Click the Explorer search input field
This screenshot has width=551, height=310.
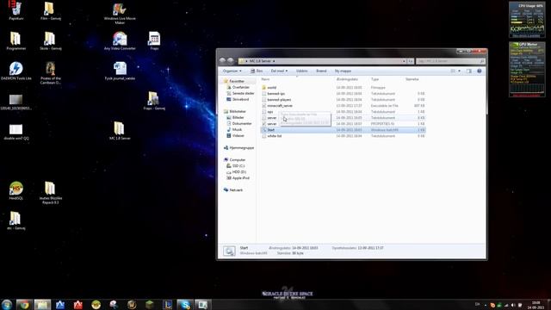pyautogui.click(x=450, y=61)
